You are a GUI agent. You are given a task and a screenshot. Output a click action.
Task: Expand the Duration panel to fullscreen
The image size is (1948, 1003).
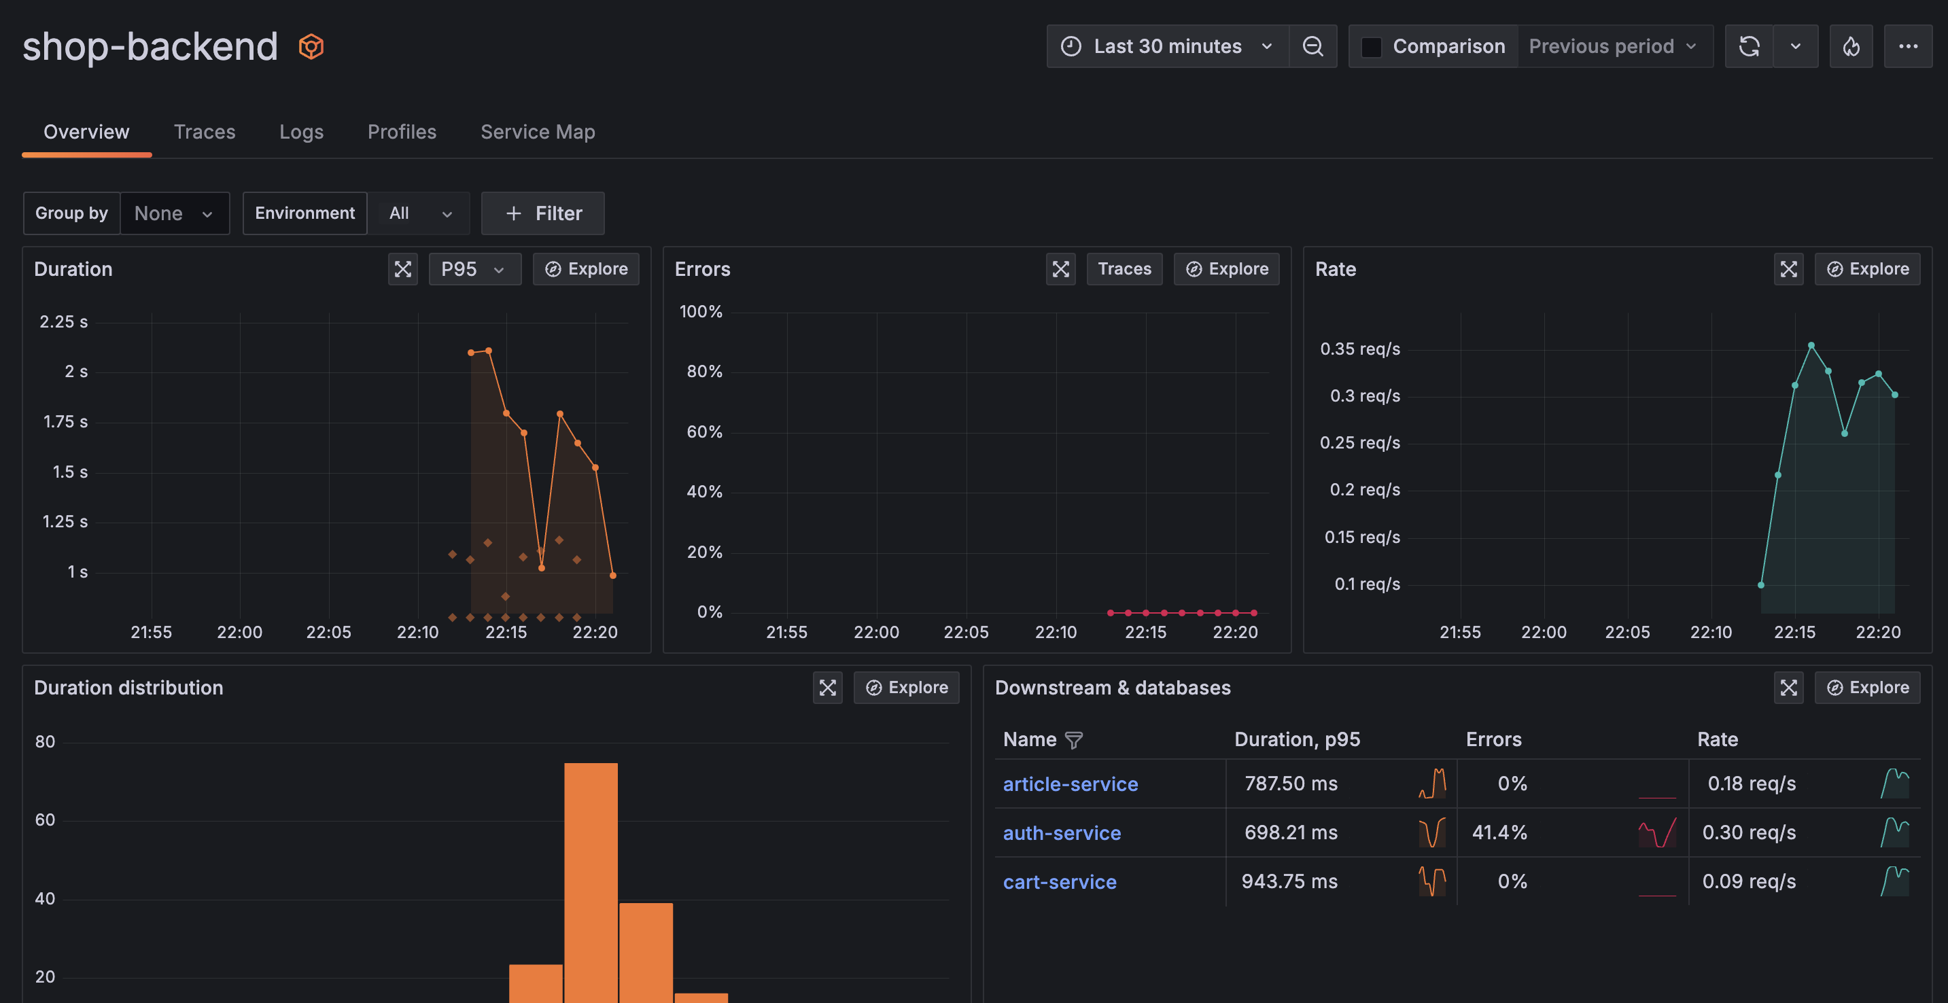(402, 268)
